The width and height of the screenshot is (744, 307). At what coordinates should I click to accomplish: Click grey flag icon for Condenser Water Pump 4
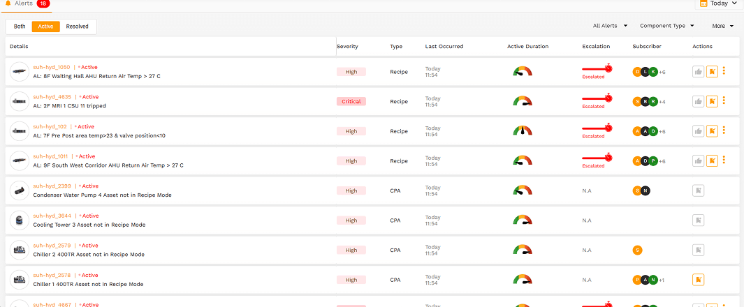pyautogui.click(x=698, y=191)
